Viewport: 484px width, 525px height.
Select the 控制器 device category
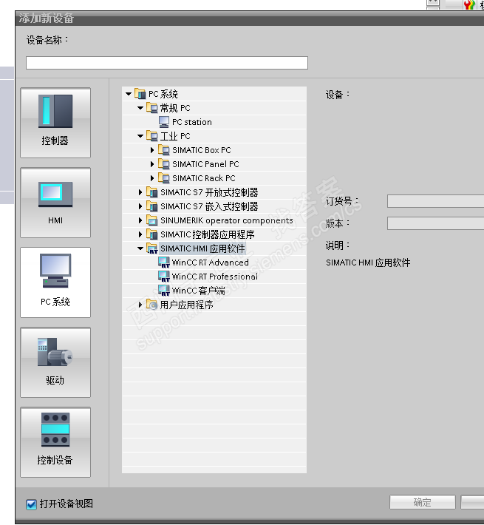click(x=55, y=123)
